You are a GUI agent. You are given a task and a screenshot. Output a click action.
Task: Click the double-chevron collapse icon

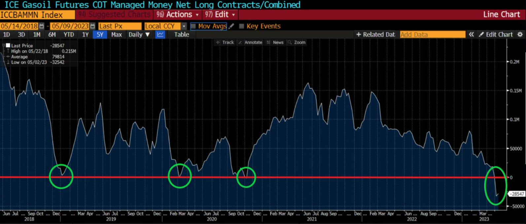472,35
